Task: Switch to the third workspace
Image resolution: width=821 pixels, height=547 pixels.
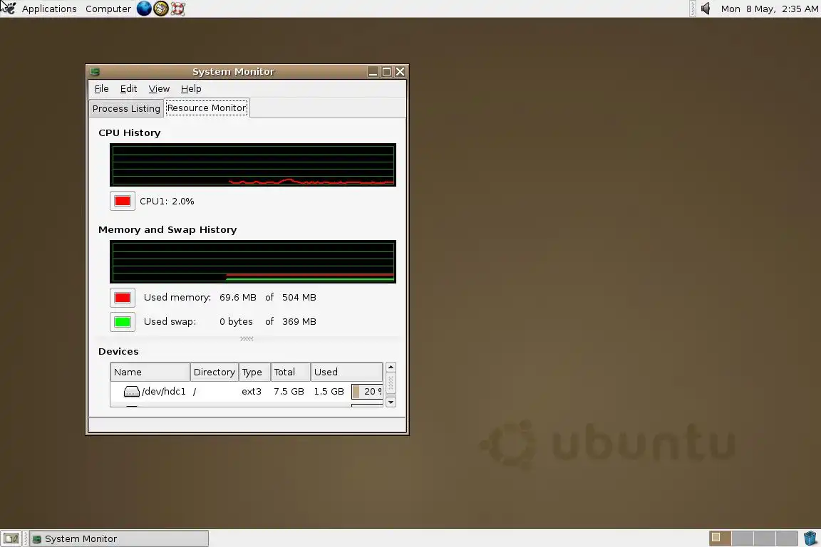Action: click(x=765, y=538)
